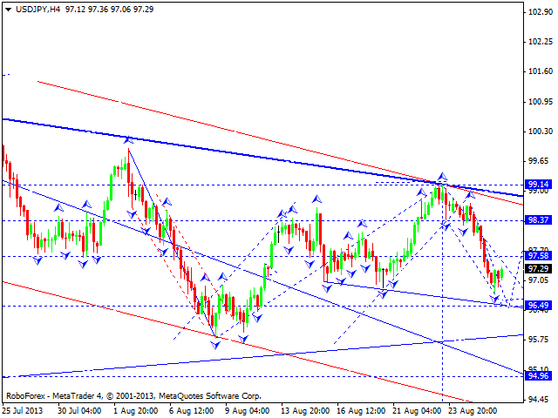This screenshot has width=558, height=418.
Task: Click 95.75 on the price scale
Action: tap(538, 340)
